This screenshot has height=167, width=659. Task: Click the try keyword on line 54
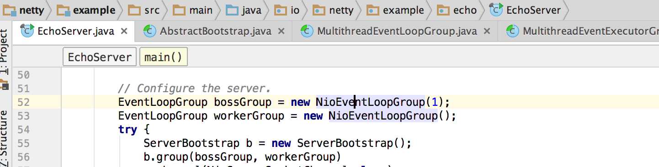point(128,130)
